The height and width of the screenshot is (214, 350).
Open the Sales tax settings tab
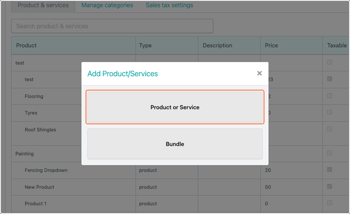pos(169,5)
